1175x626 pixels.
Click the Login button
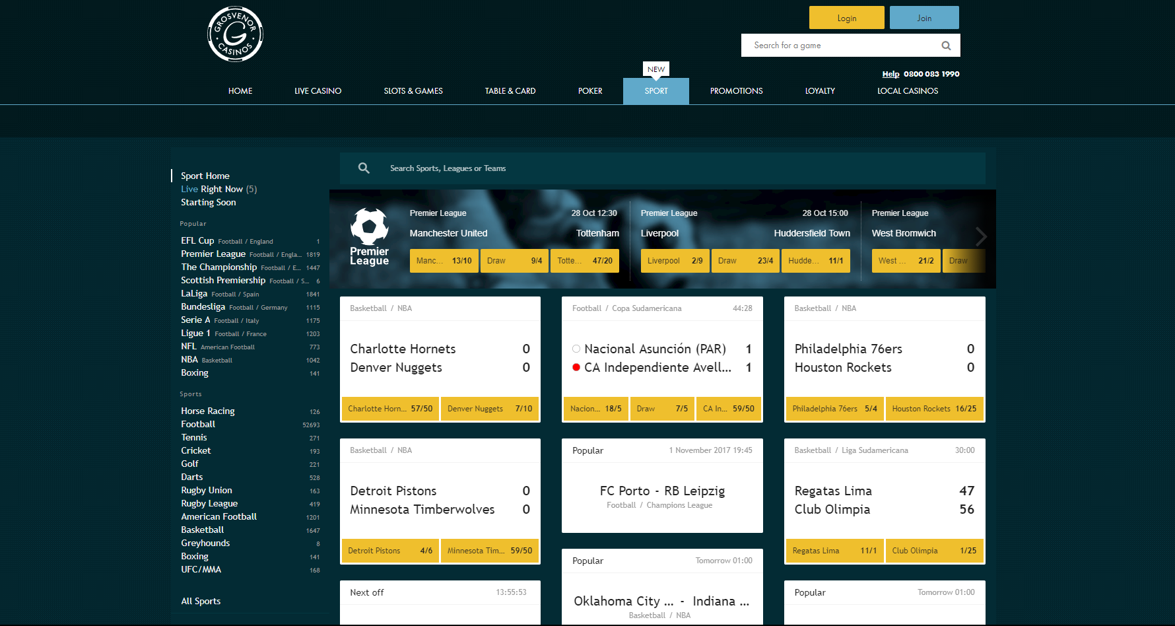pyautogui.click(x=847, y=18)
